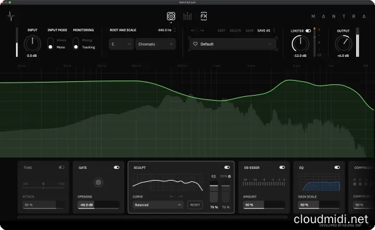Favorite the Default preset with heart icon

tap(195, 44)
